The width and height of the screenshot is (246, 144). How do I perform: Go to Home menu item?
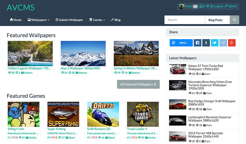(x=16, y=20)
